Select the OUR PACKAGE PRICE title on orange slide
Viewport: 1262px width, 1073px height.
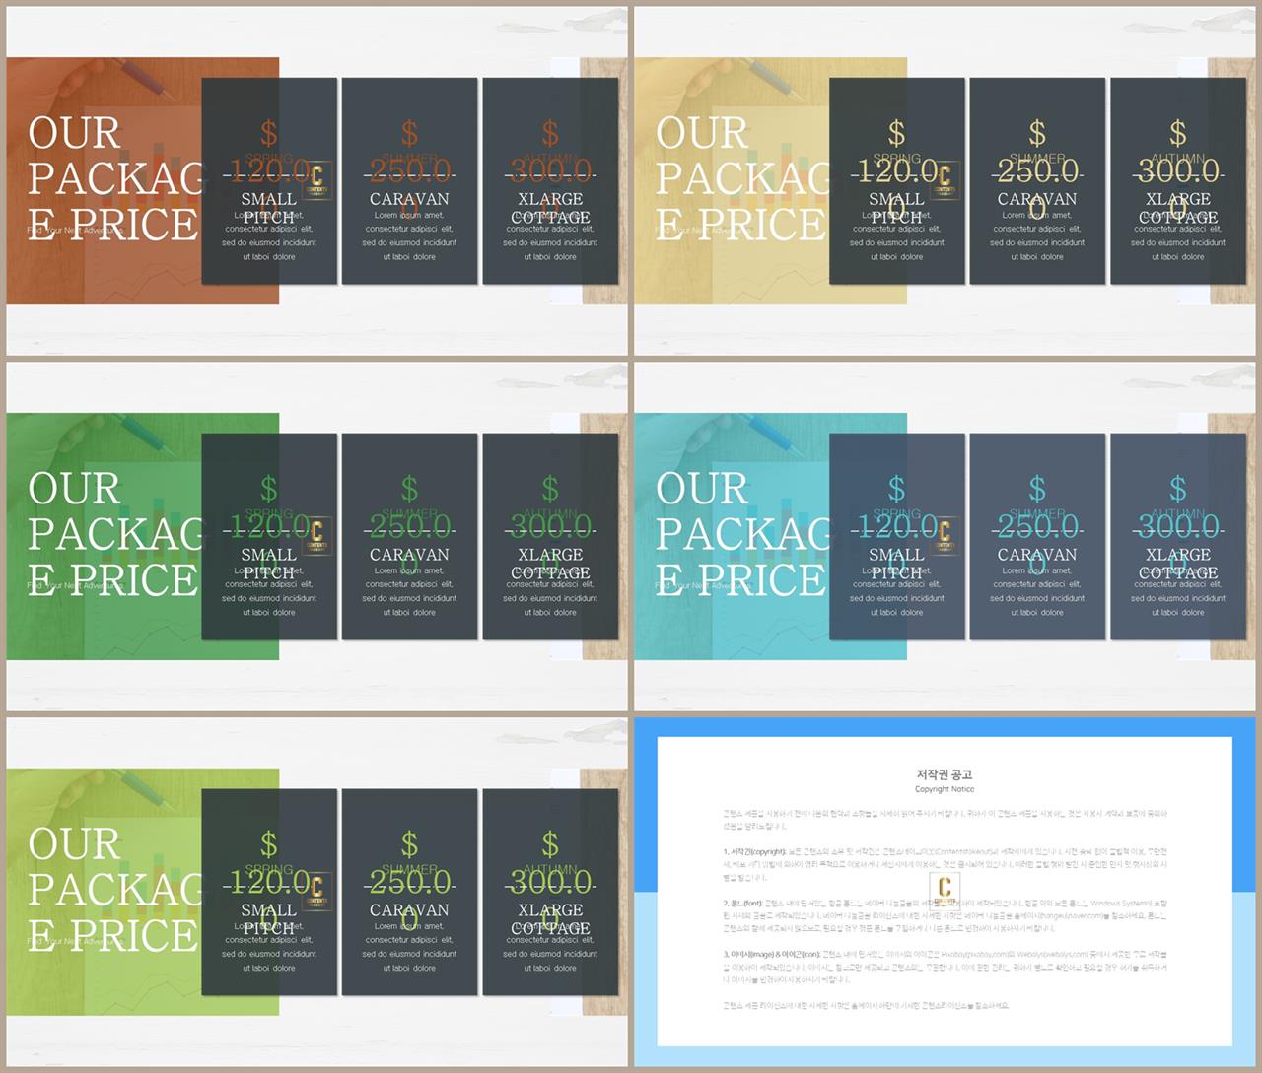pyautogui.click(x=116, y=178)
